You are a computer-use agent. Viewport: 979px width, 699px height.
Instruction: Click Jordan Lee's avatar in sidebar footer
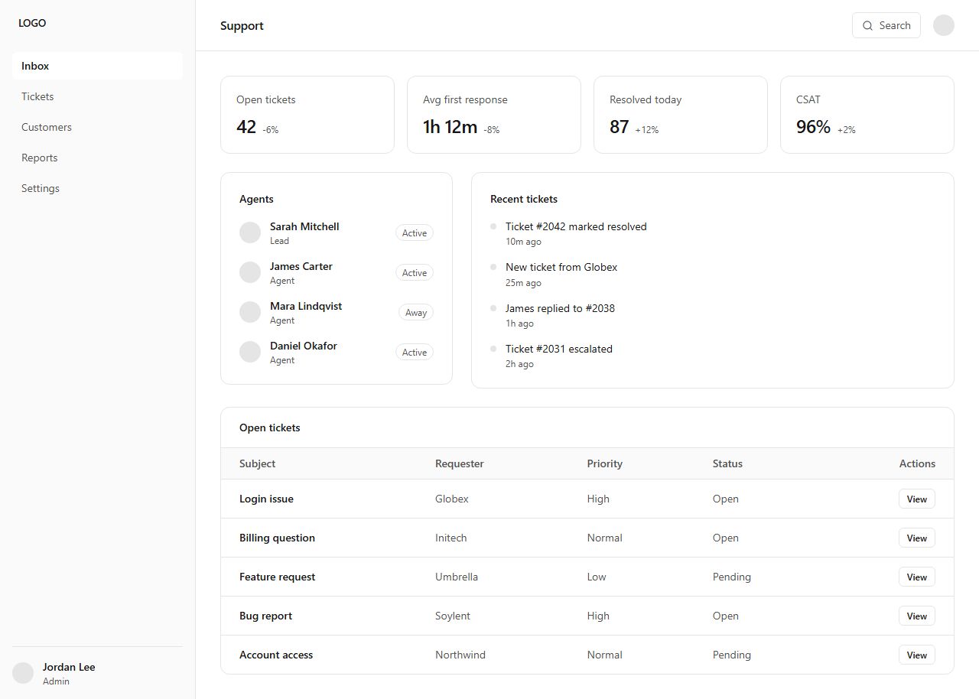click(23, 673)
